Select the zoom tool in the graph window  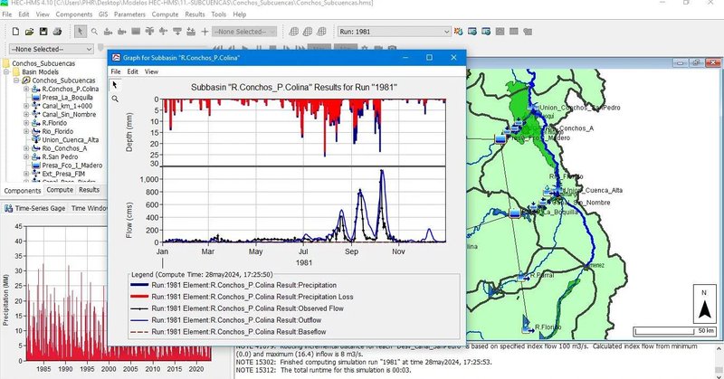point(115,99)
